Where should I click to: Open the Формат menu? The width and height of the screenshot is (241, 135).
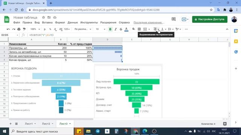(x=60, y=22)
